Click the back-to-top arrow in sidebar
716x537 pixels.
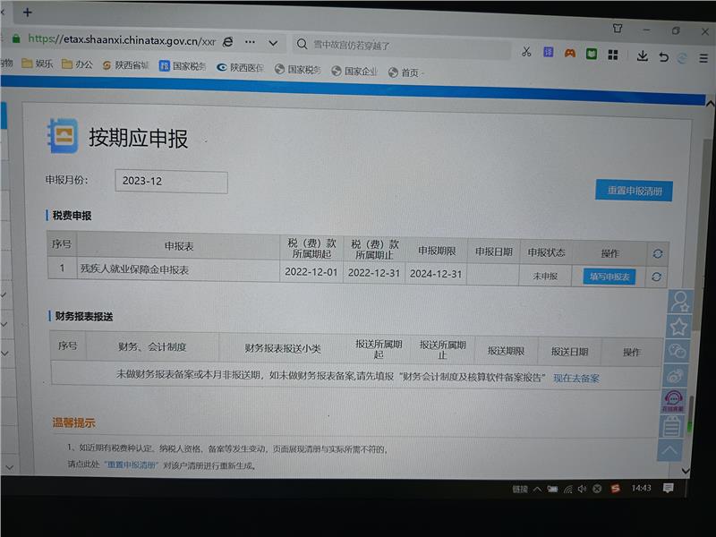coord(669,450)
